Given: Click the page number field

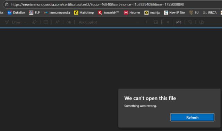Looking at the screenshot, I should 168,22.
